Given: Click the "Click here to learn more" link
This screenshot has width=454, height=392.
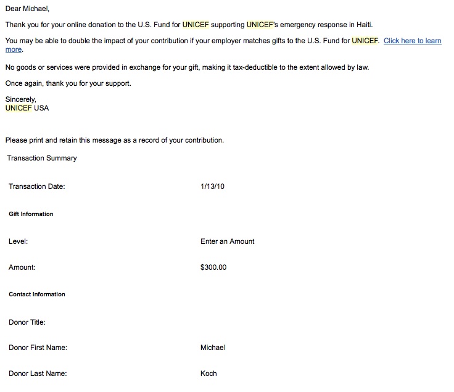Looking at the screenshot, I should click(412, 41).
